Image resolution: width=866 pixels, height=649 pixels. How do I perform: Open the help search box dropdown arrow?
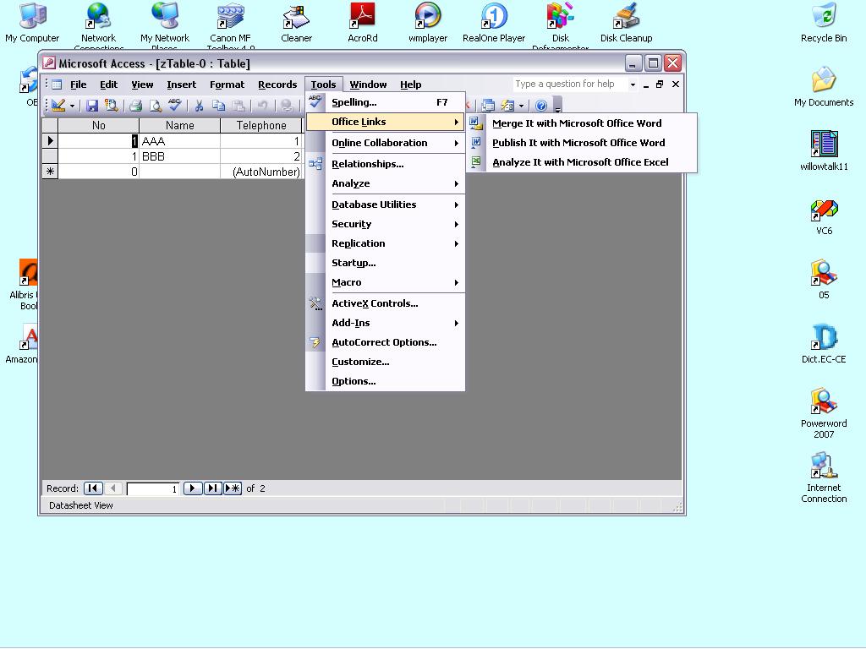coord(633,85)
